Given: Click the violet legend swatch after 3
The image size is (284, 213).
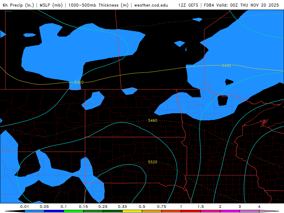Looking at the screenshot, I should point(250,211).
